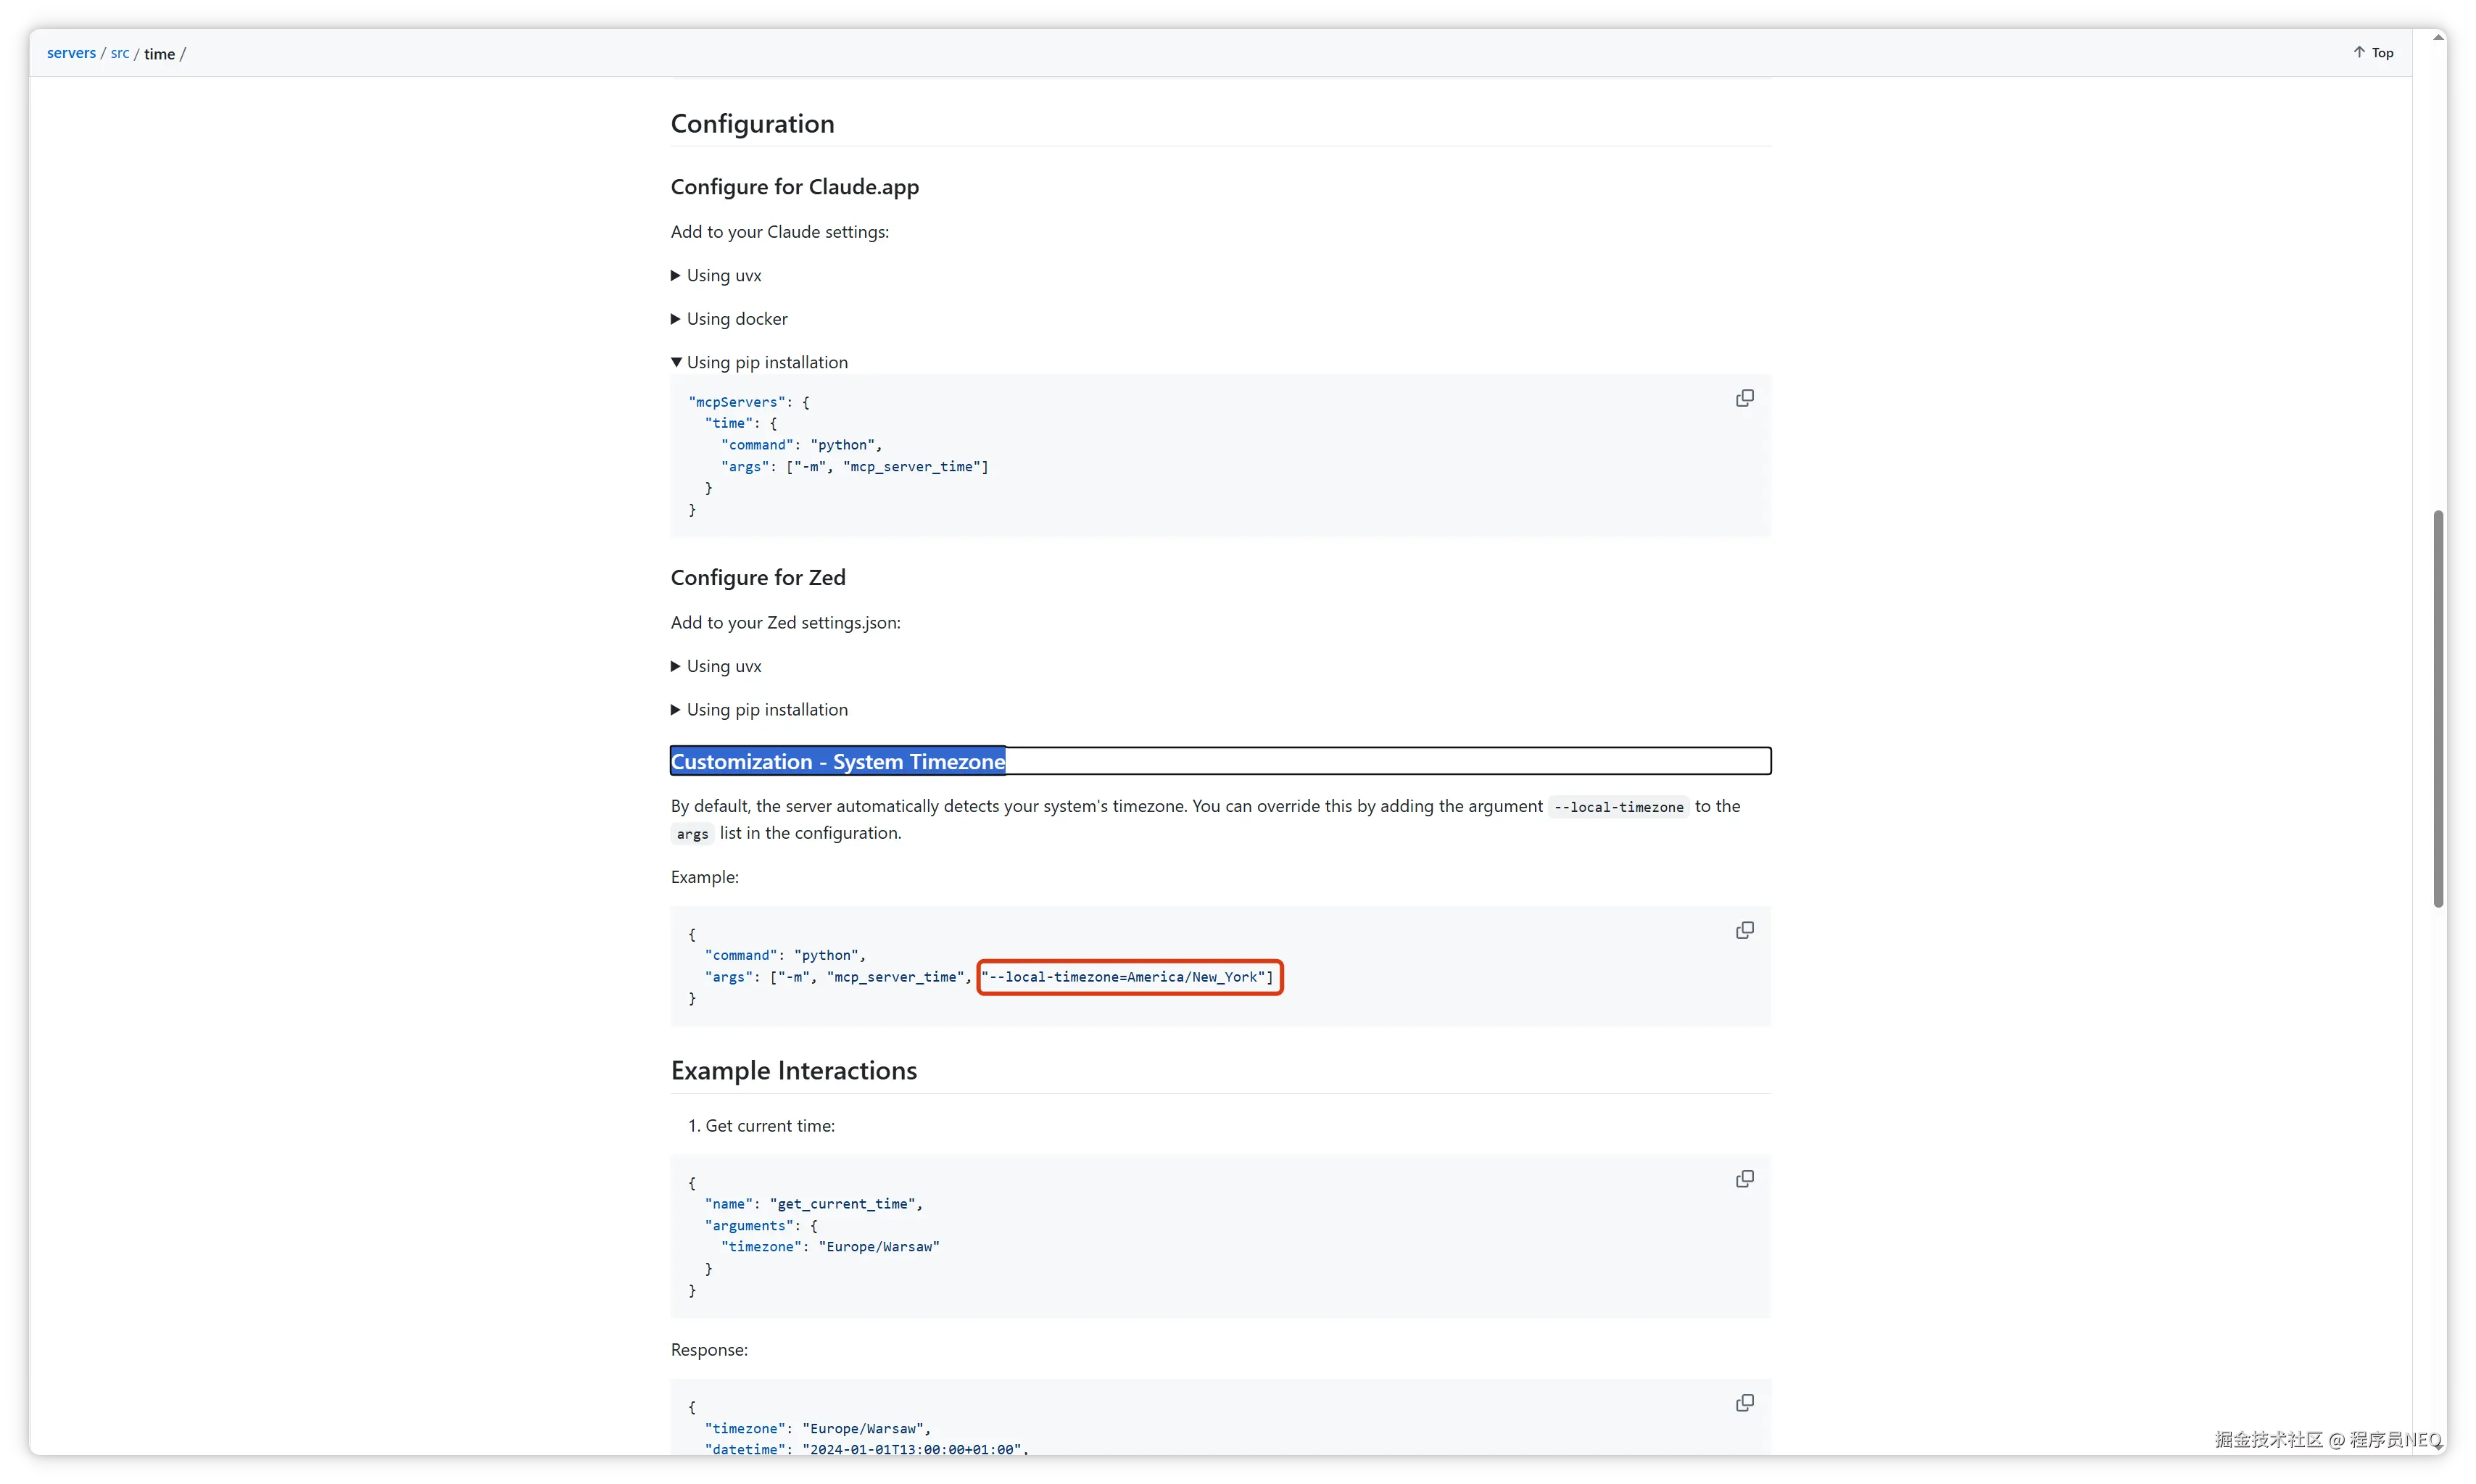
Task: Open the src breadcrumb link
Action: point(120,53)
